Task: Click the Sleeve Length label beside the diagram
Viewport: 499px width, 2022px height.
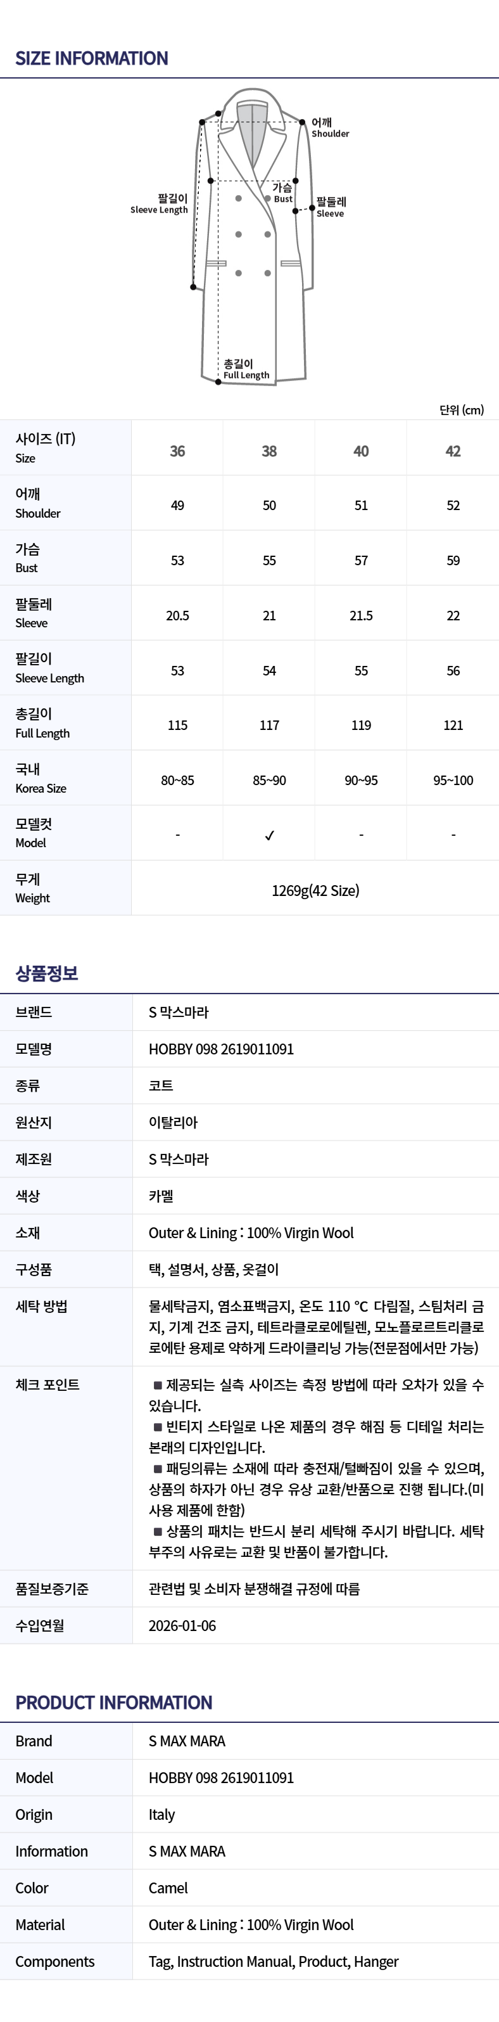Action: (x=160, y=204)
